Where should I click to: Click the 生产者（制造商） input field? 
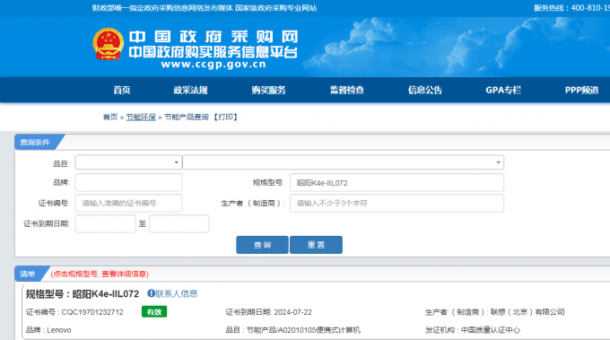point(396,203)
